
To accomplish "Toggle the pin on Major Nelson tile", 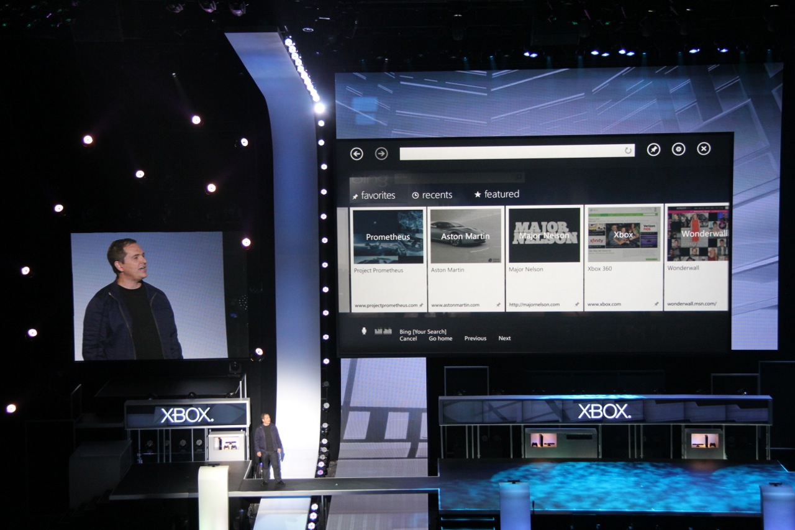I will coord(576,305).
